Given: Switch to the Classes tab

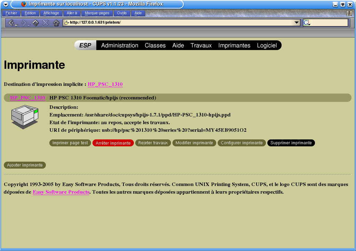Looking at the screenshot, I should [x=155, y=46].
